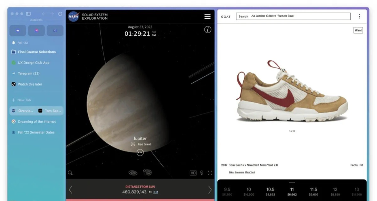Follow the Nike tag link
Screen dimensions: 377x201
click(231, 172)
